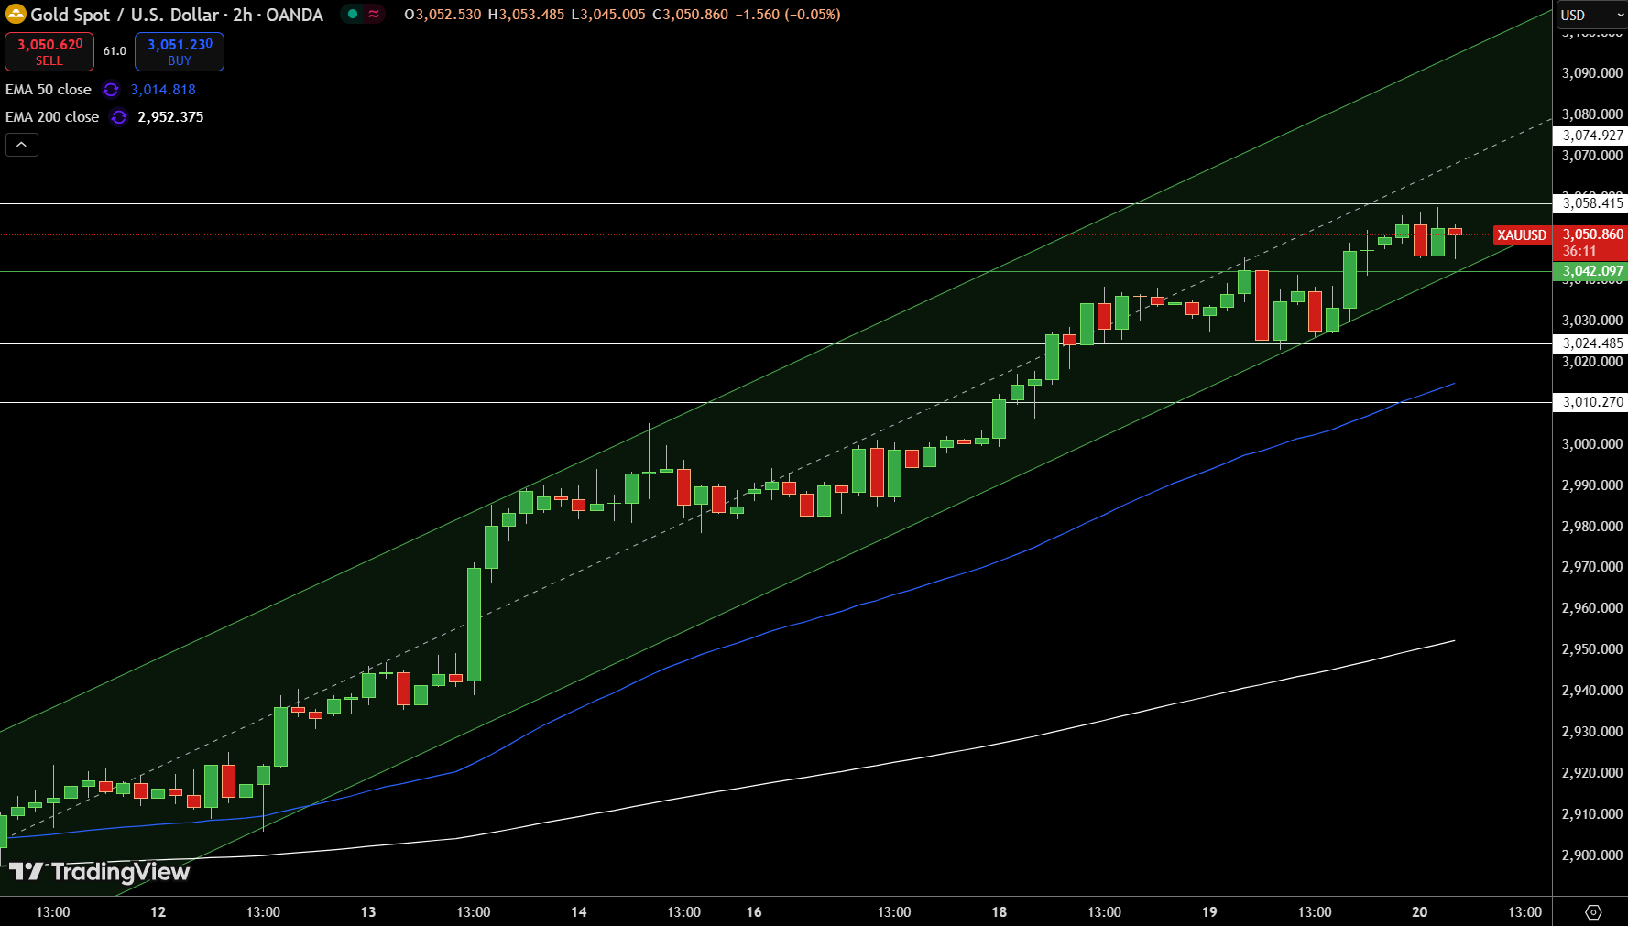Click the 3,074.927 price axis label
The image size is (1628, 926).
point(1591,136)
